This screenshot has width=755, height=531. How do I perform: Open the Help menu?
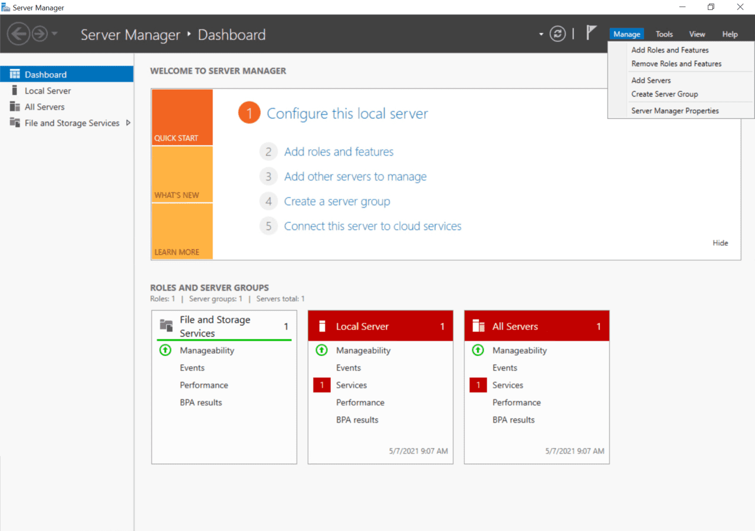click(x=730, y=34)
